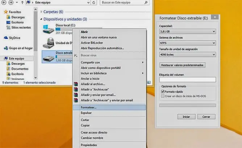Choose Abrir Reproducción automática
The height and width of the screenshot is (148, 242).
click(x=109, y=48)
